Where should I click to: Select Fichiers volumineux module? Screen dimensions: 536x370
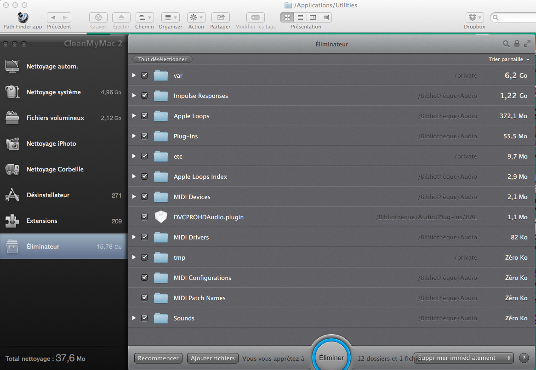point(55,118)
